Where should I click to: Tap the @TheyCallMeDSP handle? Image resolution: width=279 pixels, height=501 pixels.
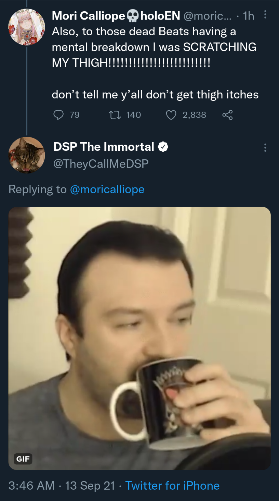tap(101, 164)
